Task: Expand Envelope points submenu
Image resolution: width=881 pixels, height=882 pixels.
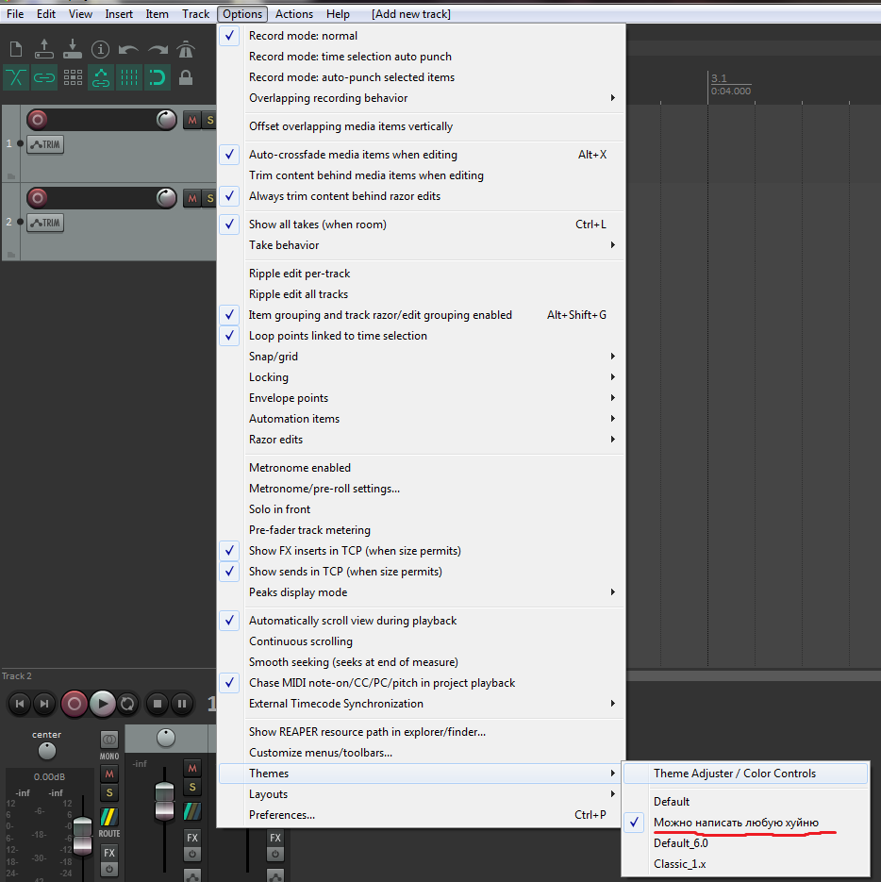Action: [421, 398]
